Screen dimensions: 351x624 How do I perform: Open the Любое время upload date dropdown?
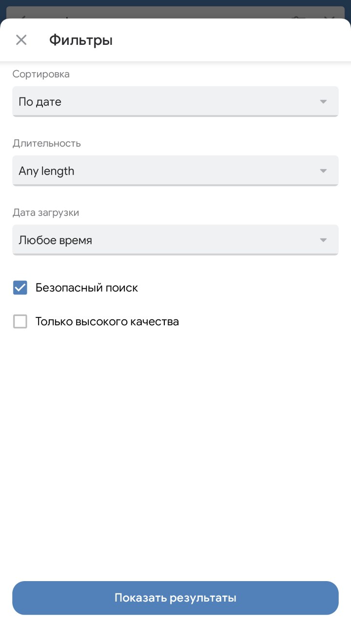tap(166, 240)
